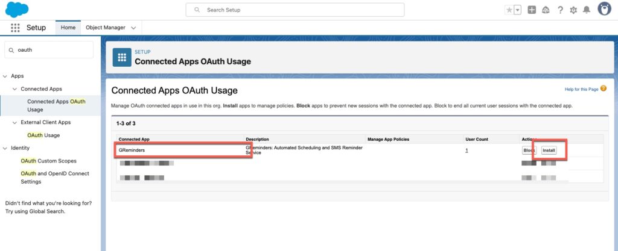The width and height of the screenshot is (618, 251).
Task: Sort by Connected App column header
Action: 134,139
